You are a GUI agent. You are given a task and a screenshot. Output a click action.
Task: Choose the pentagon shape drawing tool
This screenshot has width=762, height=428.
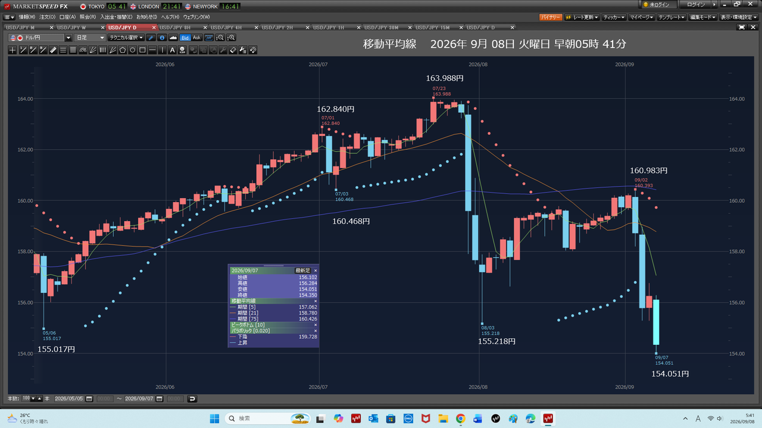[x=123, y=50]
